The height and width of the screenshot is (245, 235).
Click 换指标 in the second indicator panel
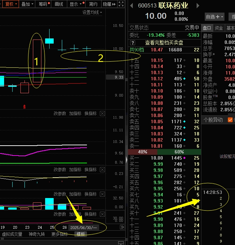90,169
